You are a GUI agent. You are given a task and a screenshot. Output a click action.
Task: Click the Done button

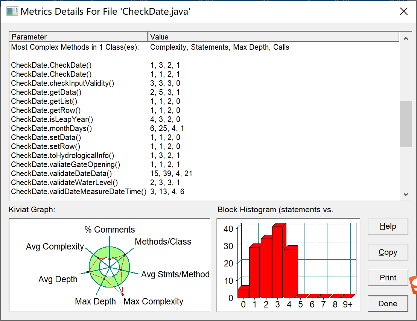[x=388, y=303]
